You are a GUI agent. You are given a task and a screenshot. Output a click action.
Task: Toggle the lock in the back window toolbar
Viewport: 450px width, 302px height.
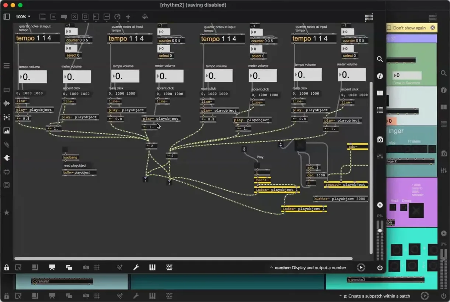7,295
